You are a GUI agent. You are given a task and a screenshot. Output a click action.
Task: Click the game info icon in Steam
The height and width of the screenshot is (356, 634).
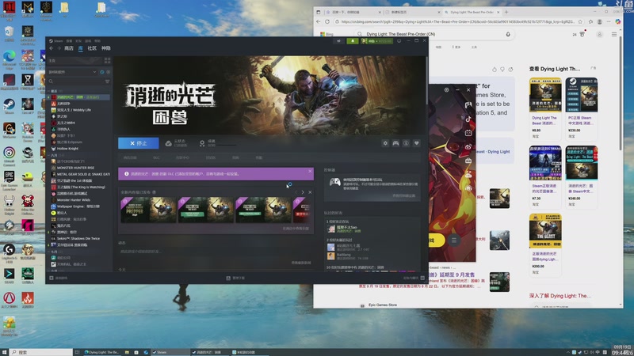406,143
